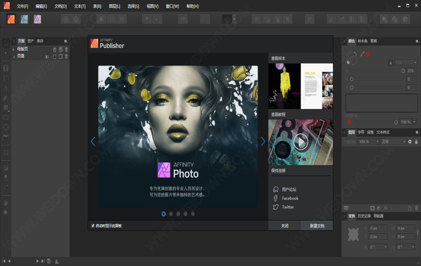Expand the 母版页 master pages section
This screenshot has width=421, height=266.
tap(14, 49)
